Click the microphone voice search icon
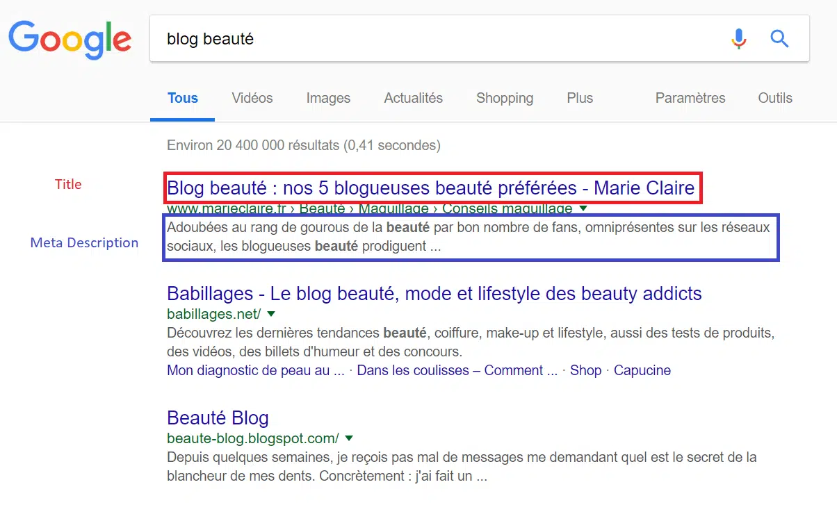This screenshot has height=505, width=837. tap(739, 39)
